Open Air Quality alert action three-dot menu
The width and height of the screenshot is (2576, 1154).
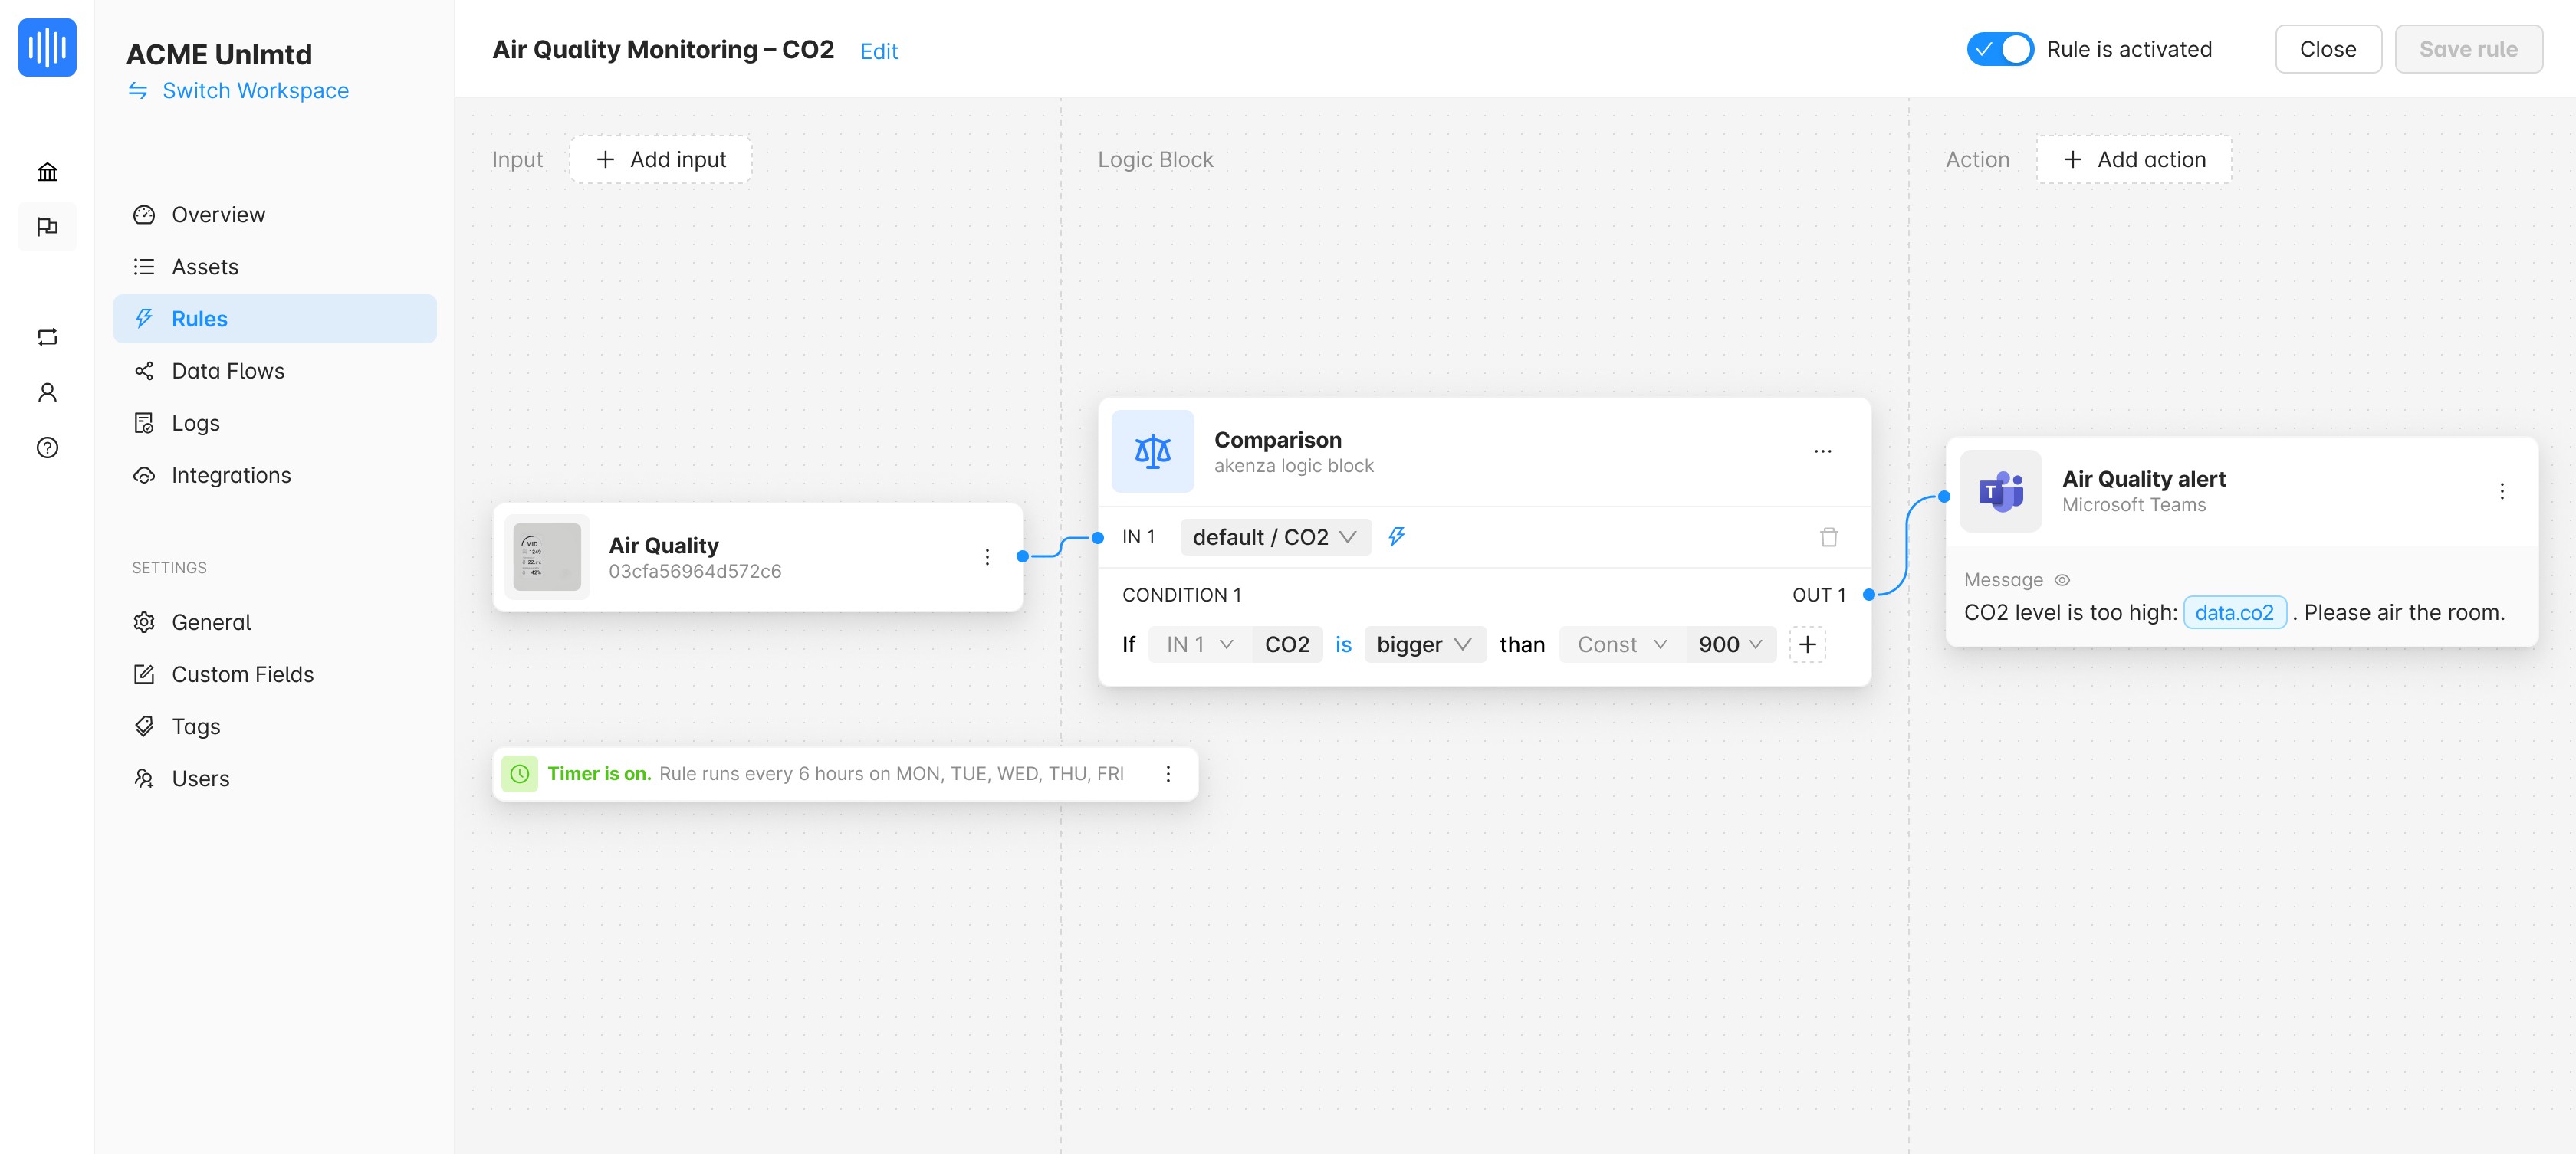point(2501,490)
